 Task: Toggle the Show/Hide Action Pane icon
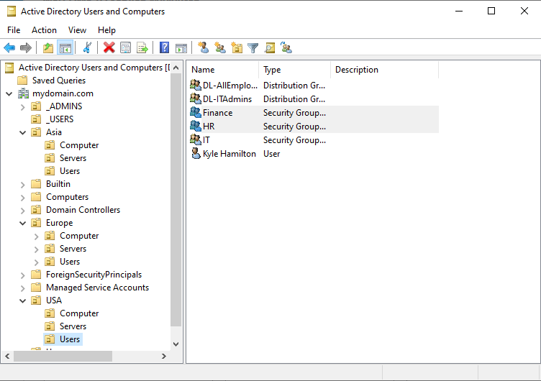click(x=181, y=48)
